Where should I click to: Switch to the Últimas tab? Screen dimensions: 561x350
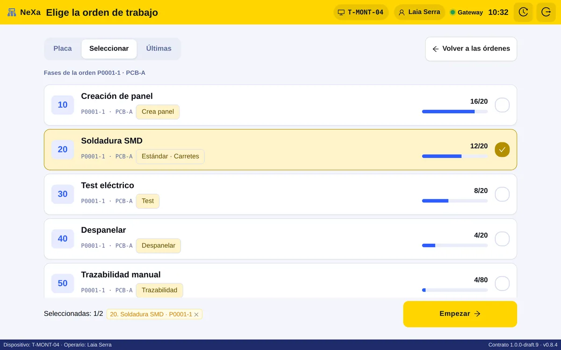tap(159, 49)
